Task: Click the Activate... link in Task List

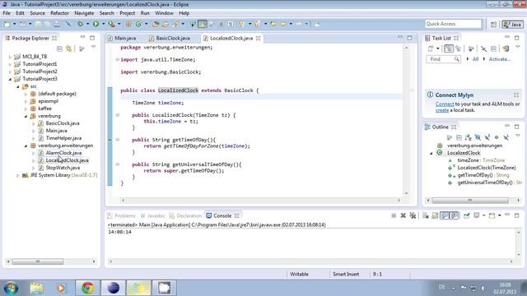Action: 500,59
